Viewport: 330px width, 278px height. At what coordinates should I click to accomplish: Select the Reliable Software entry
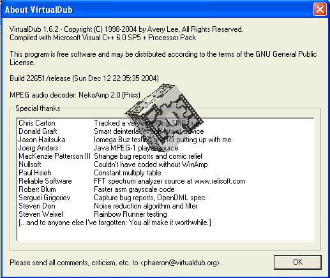[x=165, y=181]
